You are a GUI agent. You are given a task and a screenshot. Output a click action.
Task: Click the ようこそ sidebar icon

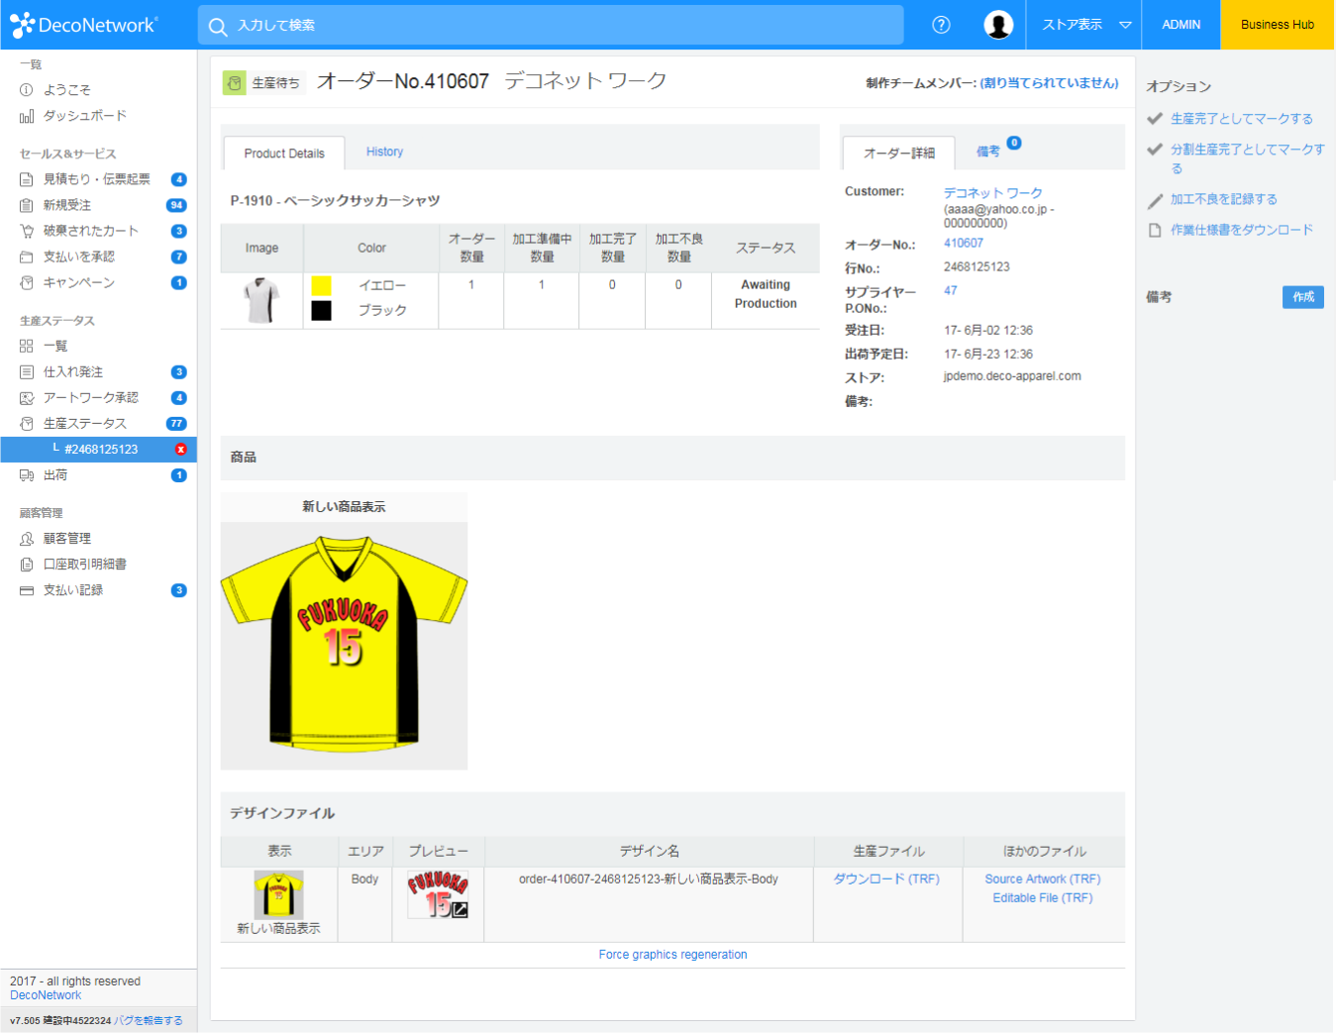coord(27,90)
